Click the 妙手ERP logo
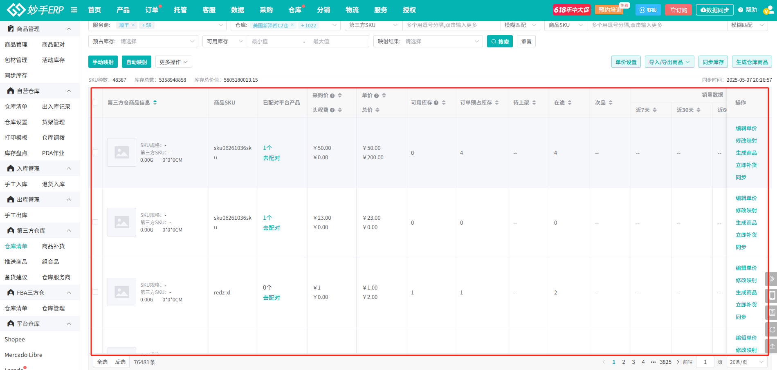This screenshot has width=777, height=370. click(35, 10)
